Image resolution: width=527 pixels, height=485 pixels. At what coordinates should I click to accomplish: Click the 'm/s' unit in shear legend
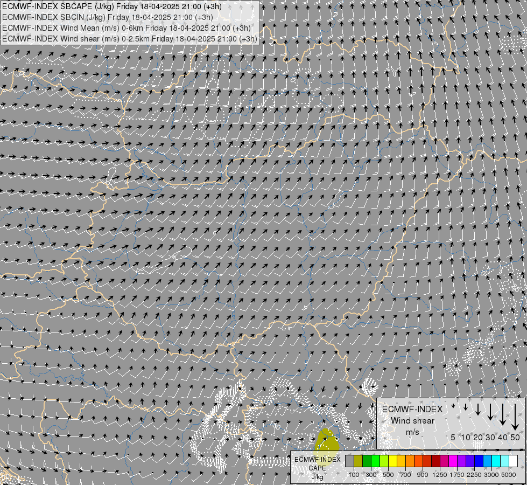[412, 432]
